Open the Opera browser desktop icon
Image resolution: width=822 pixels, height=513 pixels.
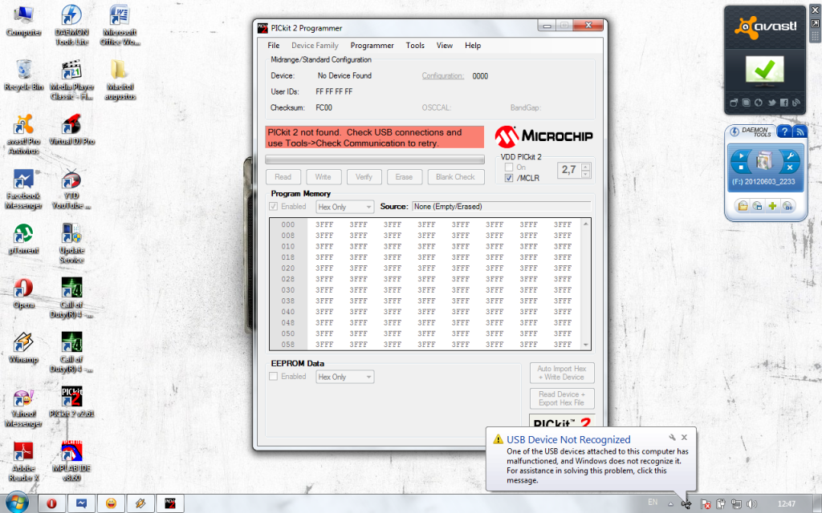coord(23,293)
